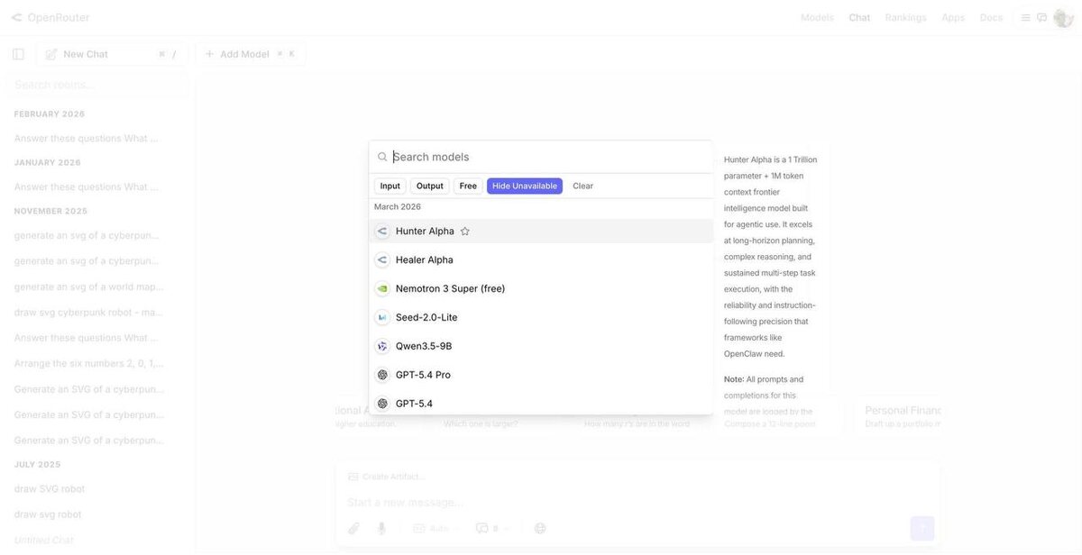Clear the model search filters
This screenshot has width=1082, height=555.
pyautogui.click(x=583, y=187)
